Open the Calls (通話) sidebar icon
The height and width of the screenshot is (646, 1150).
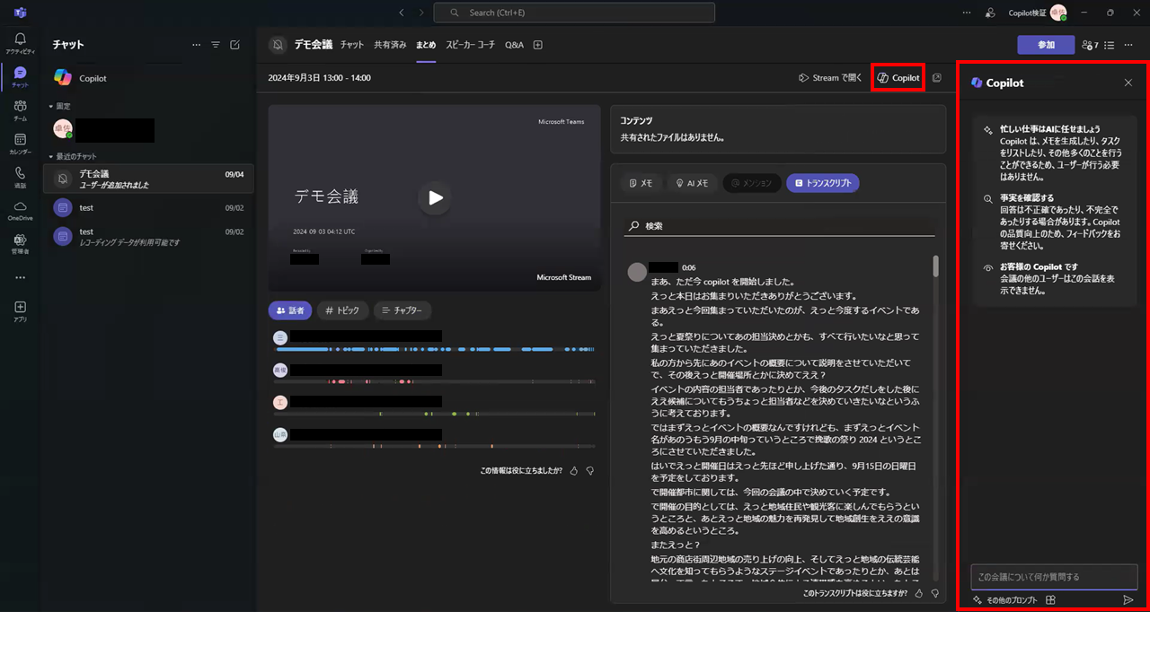point(20,177)
